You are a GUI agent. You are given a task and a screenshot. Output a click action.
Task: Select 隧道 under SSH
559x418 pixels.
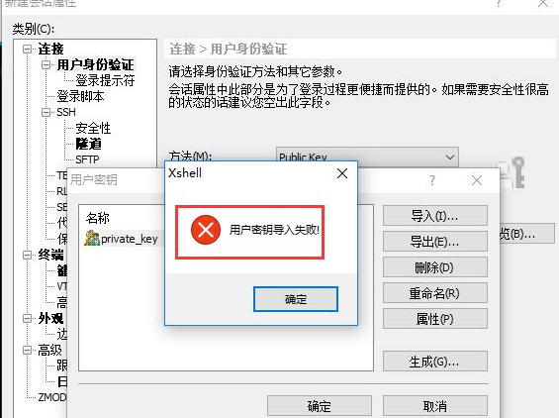[x=89, y=144]
